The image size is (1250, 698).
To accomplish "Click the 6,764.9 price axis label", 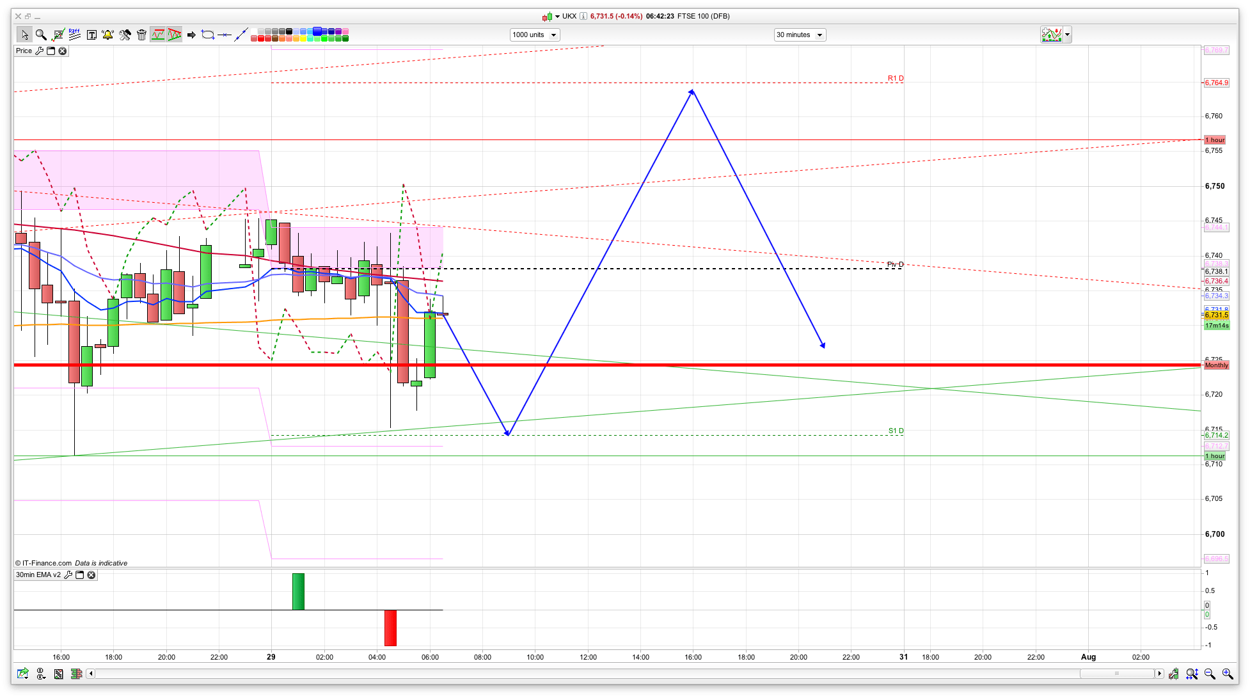I will pos(1217,83).
